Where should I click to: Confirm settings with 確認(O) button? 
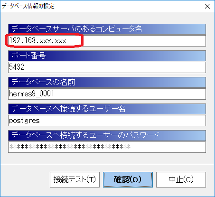point(128,179)
